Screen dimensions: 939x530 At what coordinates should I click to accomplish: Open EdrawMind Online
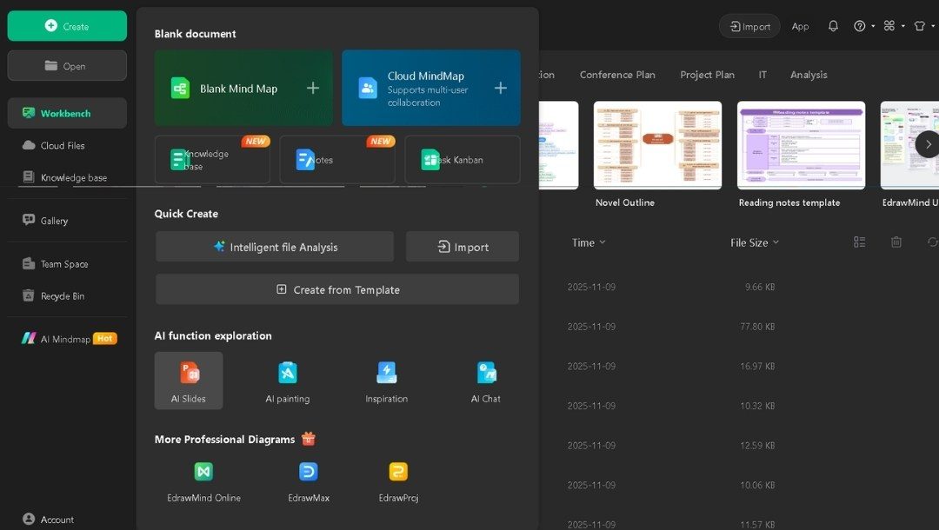(x=203, y=478)
